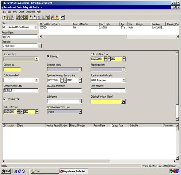Click the red pencil note toolbar icon

[53, 17]
